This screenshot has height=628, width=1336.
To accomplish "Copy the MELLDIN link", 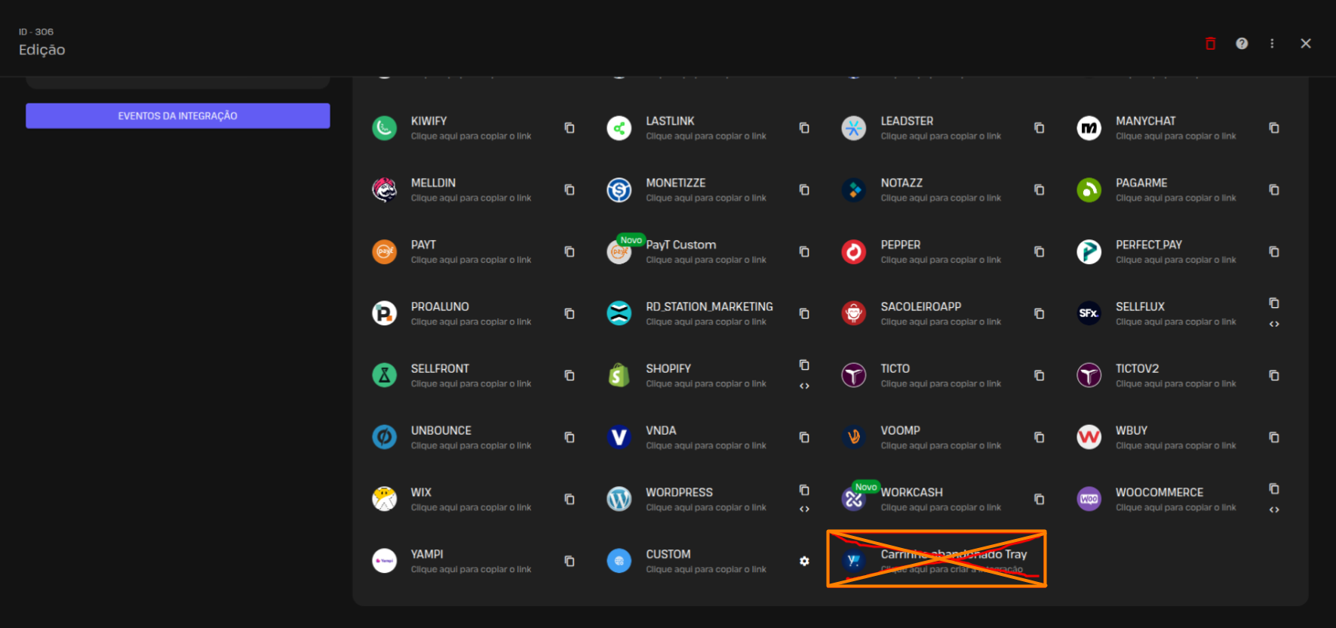I will [570, 190].
